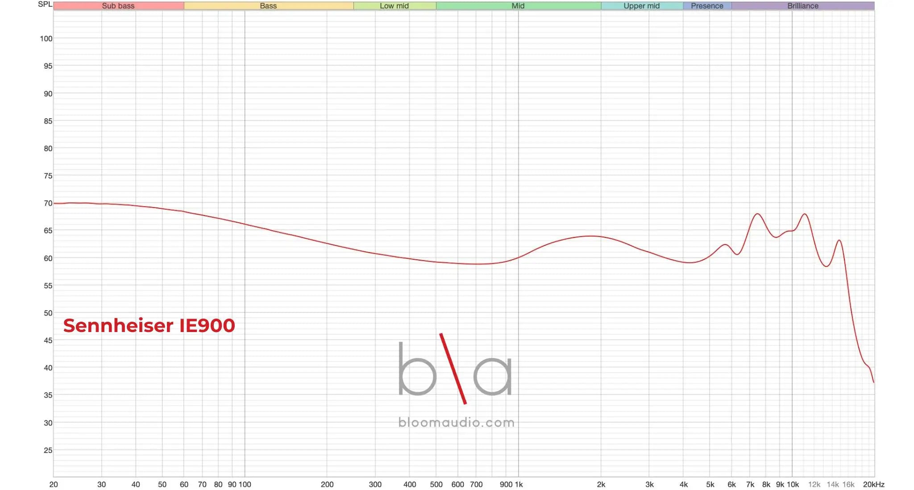This screenshot has height=490, width=914.
Task: Click the Sennheiser IE900 title label
Action: point(149,325)
